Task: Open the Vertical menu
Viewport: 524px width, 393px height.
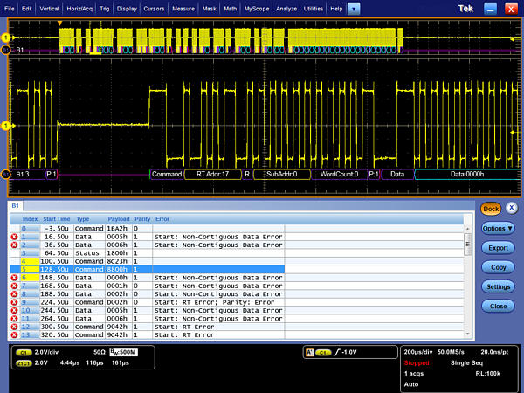Action: click(50, 8)
